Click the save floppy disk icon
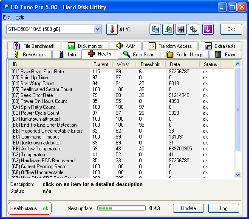The width and height of the screenshot is (249, 219). 181,29
